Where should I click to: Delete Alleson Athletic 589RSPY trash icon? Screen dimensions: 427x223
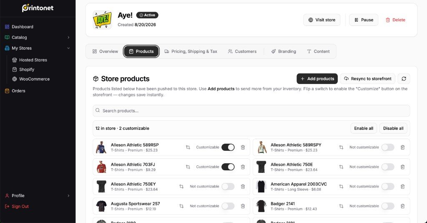coord(403,147)
